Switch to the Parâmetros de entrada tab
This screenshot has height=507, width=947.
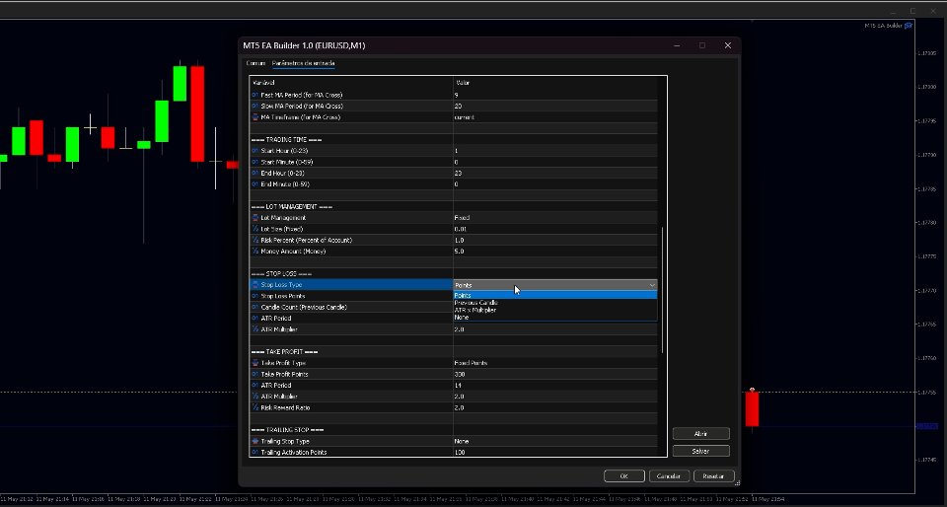coord(303,63)
